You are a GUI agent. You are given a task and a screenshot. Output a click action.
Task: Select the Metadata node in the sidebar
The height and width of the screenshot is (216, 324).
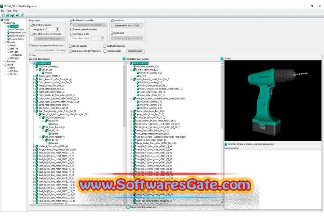[11, 42]
